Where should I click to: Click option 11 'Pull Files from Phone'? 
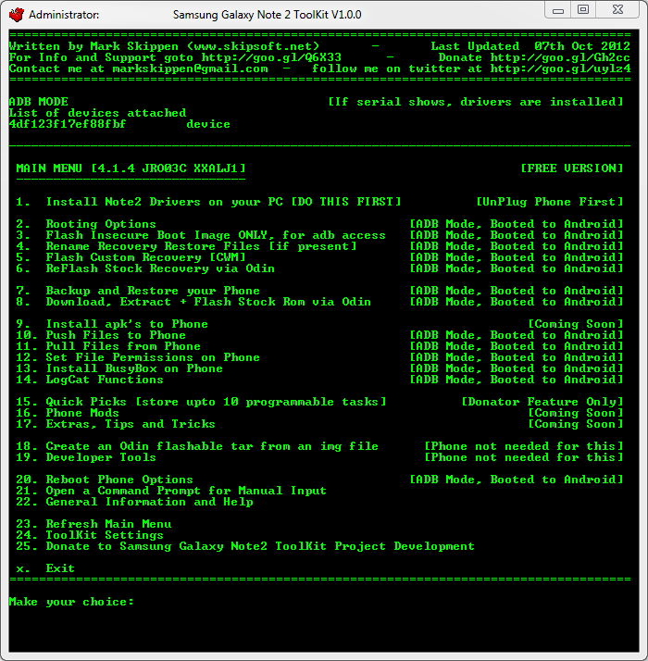click(108, 346)
